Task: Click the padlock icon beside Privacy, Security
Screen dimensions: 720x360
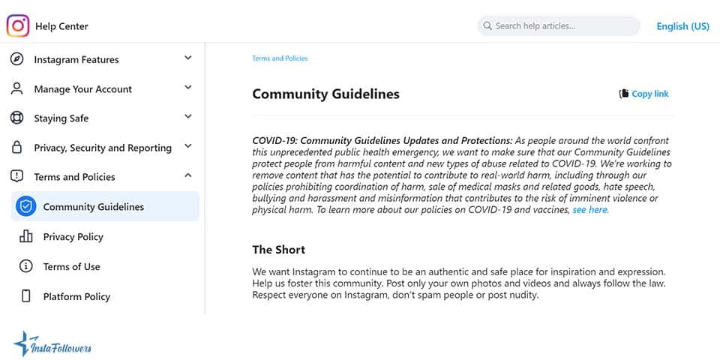Action: coord(16,148)
